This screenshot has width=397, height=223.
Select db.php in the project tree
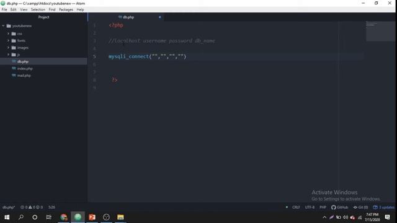pyautogui.click(x=43, y=61)
